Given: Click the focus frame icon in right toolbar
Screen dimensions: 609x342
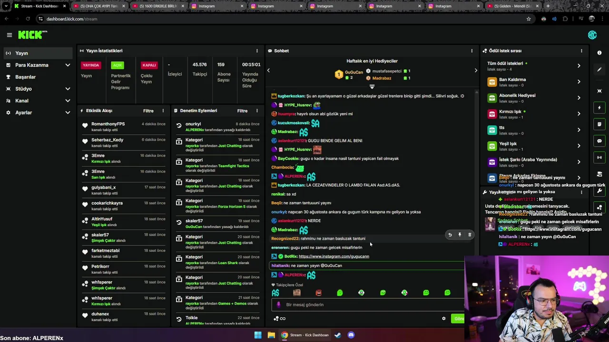Looking at the screenshot, I should (599, 91).
